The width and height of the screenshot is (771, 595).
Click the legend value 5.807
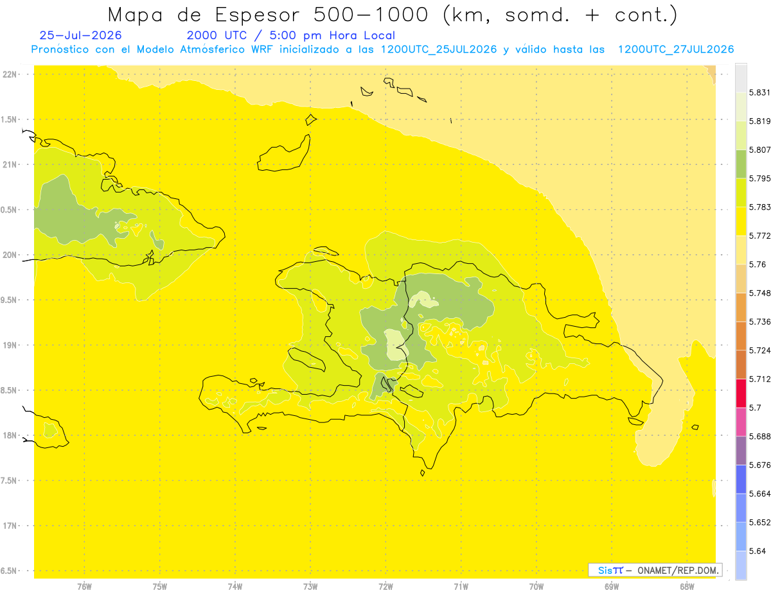pos(759,150)
